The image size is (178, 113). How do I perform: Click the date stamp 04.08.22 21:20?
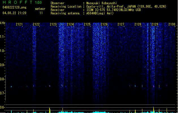coord(14,13)
